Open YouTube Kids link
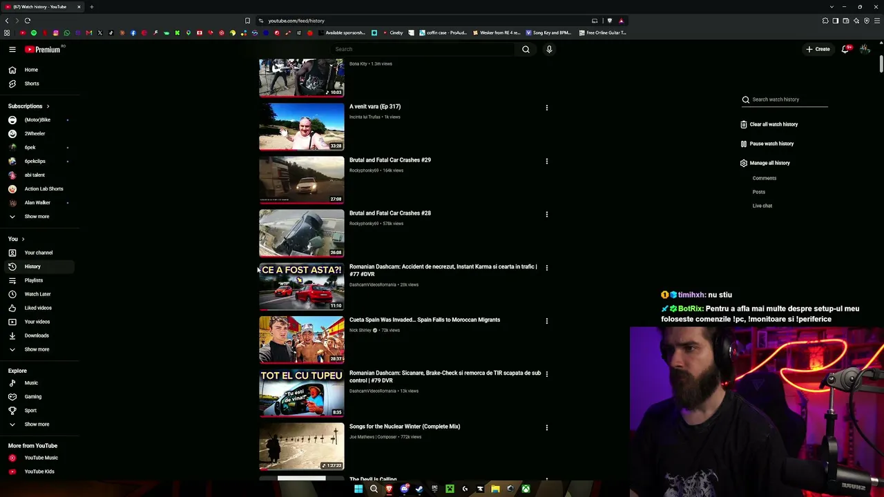This screenshot has height=497, width=884. point(39,471)
